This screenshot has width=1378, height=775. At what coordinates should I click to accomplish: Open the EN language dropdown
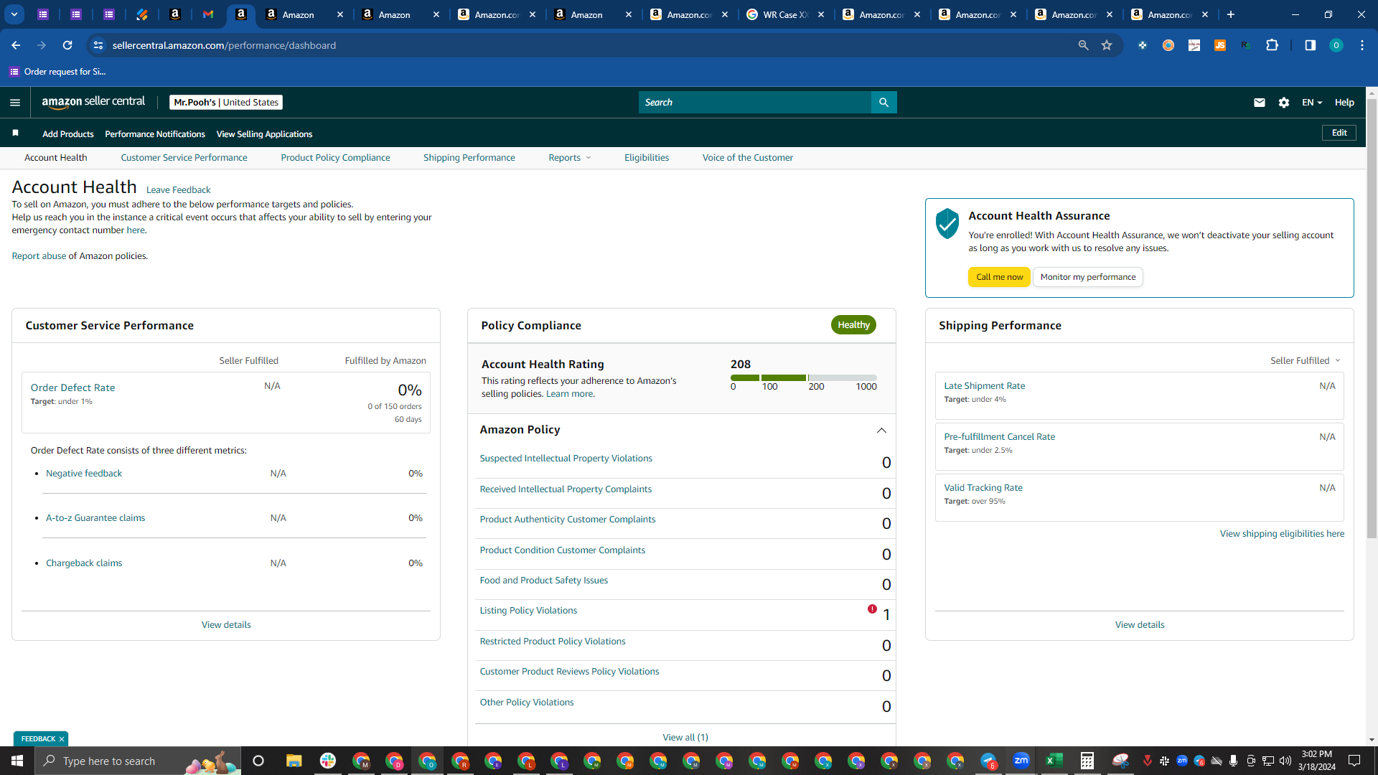[x=1312, y=103]
